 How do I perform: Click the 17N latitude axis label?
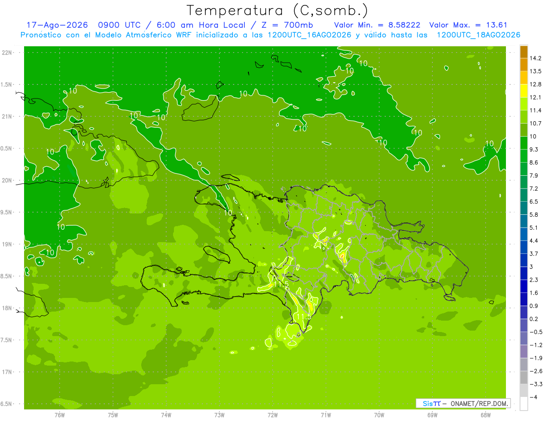click(x=6, y=372)
